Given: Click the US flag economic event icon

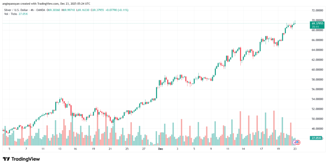Looking at the screenshot, I should [x=299, y=142].
